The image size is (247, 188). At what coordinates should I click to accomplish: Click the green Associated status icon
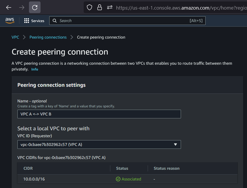[118, 179]
